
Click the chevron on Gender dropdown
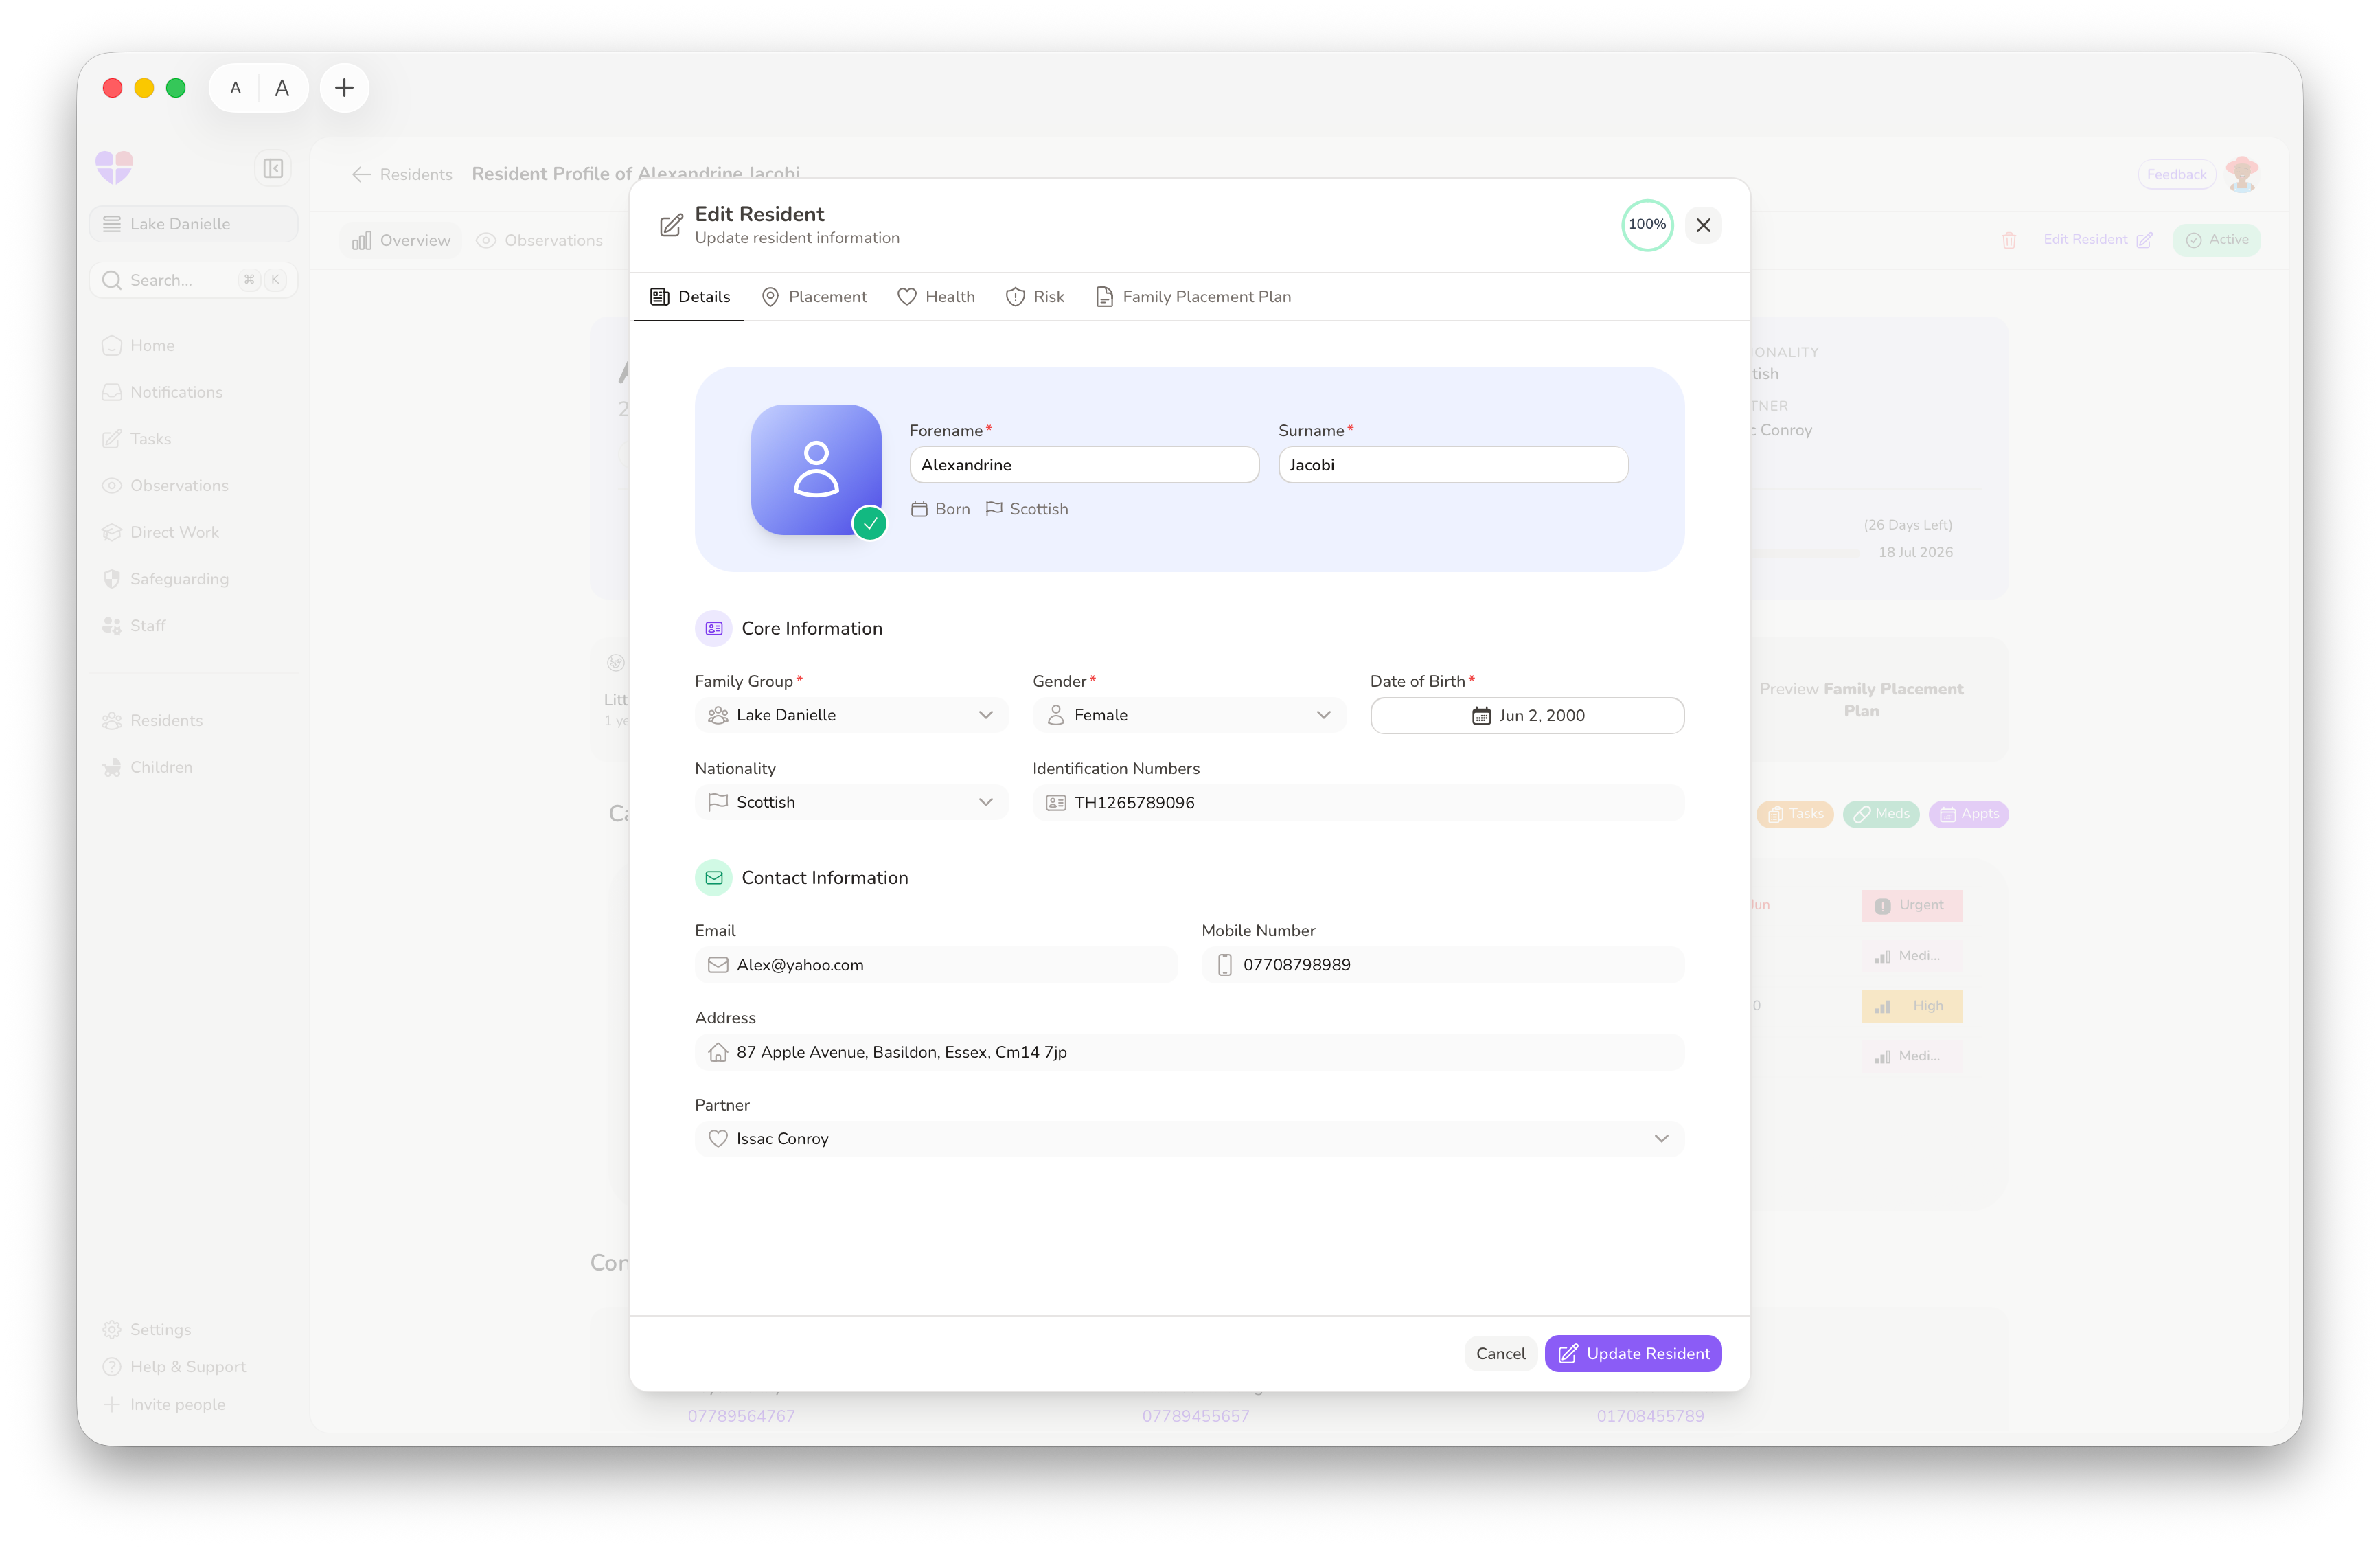tap(1324, 715)
